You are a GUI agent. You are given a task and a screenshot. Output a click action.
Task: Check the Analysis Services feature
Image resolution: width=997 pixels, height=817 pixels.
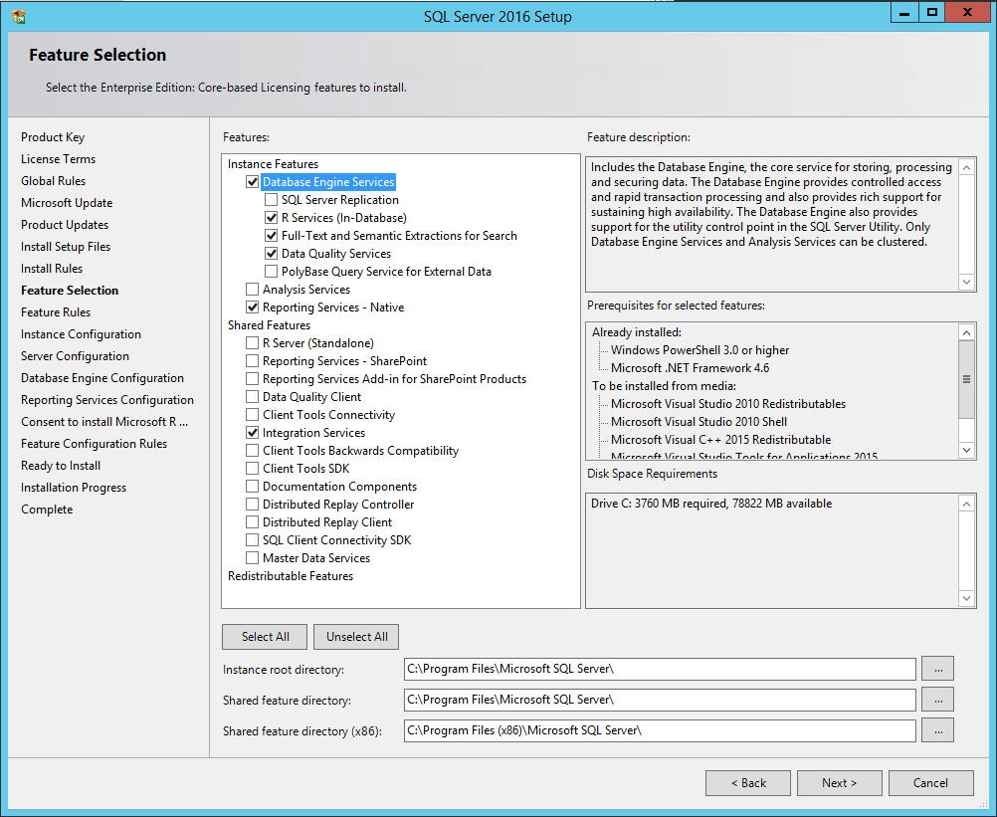[253, 289]
